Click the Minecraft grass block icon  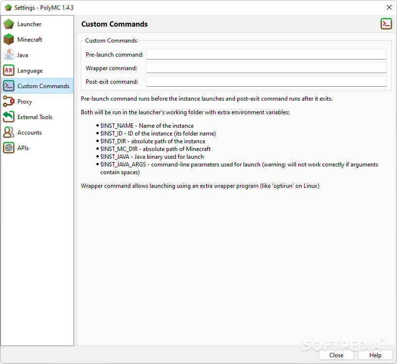(9, 40)
